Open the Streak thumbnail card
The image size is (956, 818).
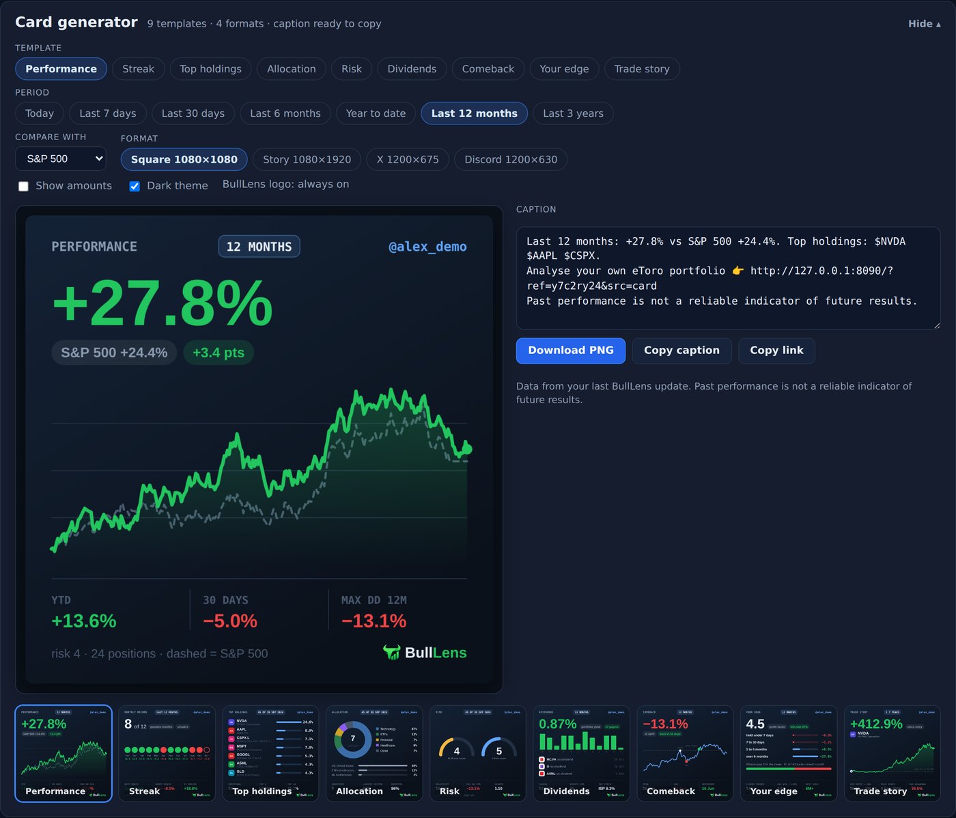167,754
